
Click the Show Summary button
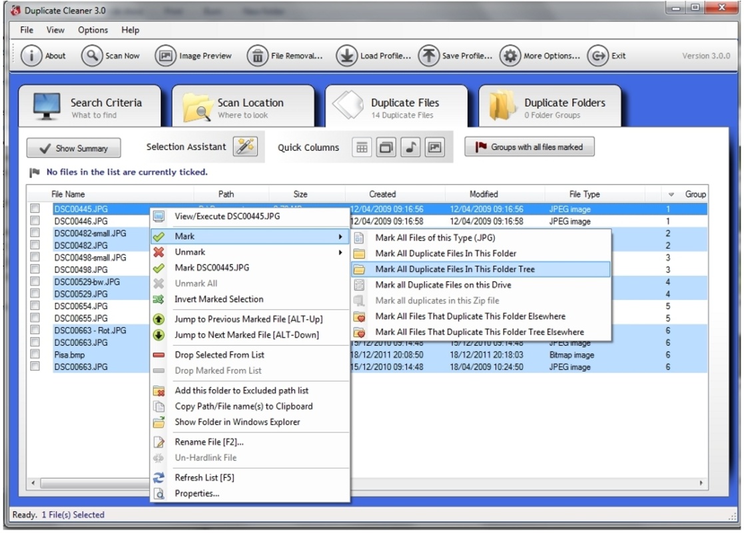[x=73, y=148]
